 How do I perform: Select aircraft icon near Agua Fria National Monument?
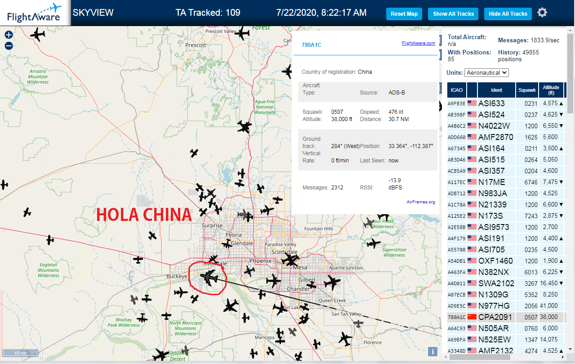244,127
